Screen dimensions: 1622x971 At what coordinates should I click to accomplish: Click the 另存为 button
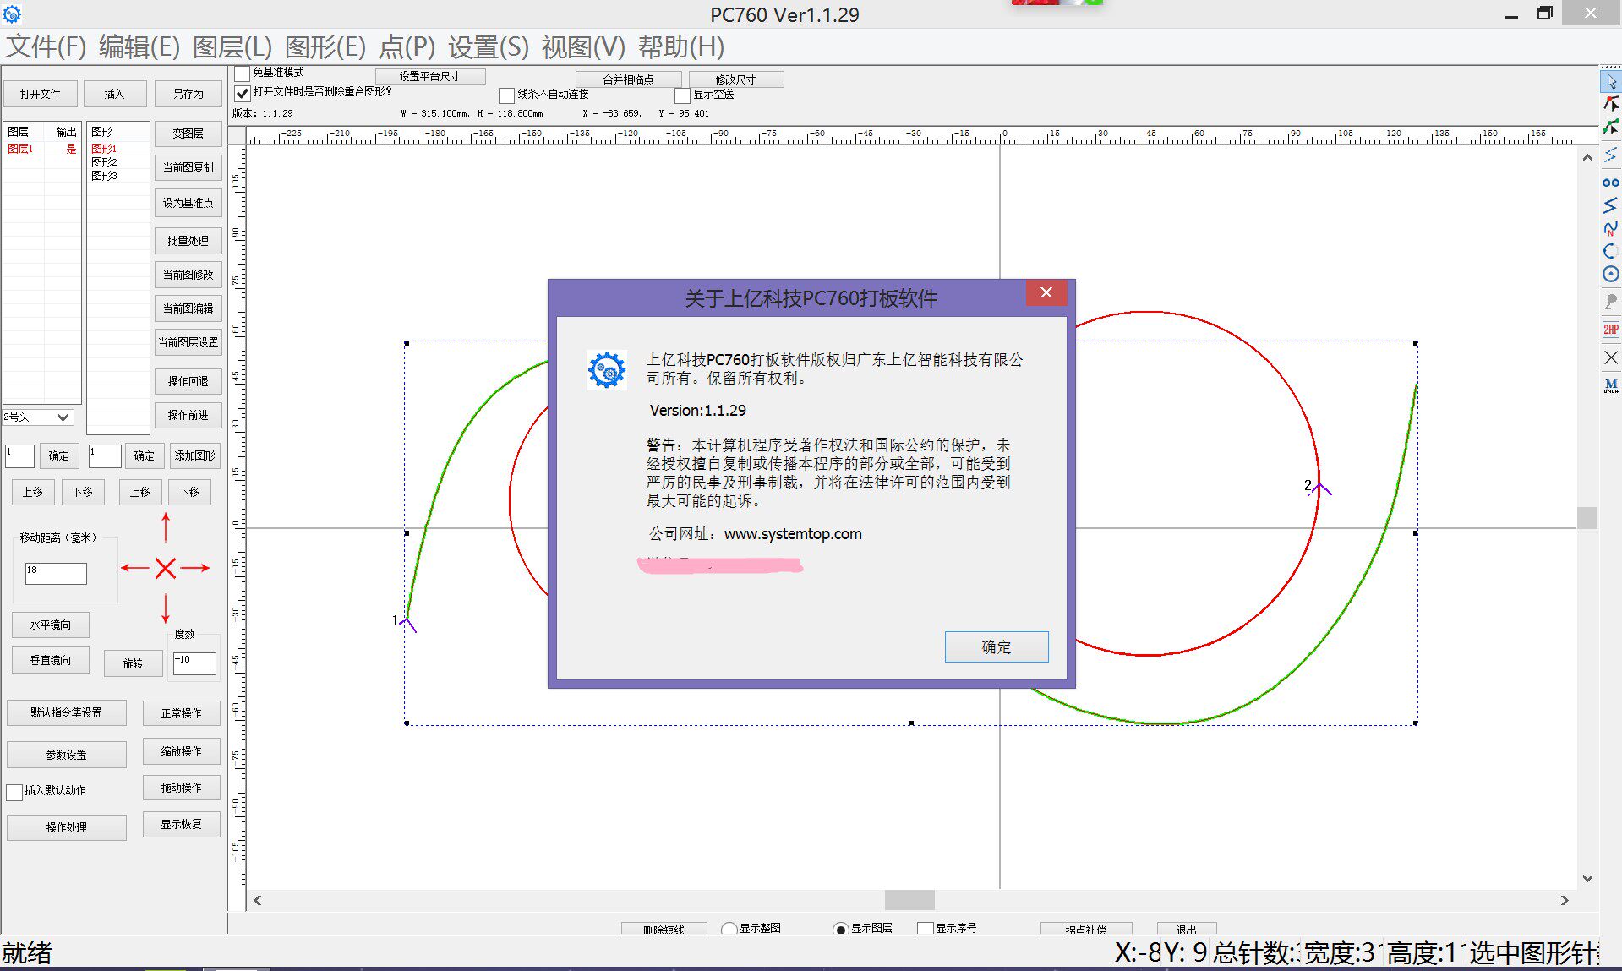pyautogui.click(x=188, y=94)
